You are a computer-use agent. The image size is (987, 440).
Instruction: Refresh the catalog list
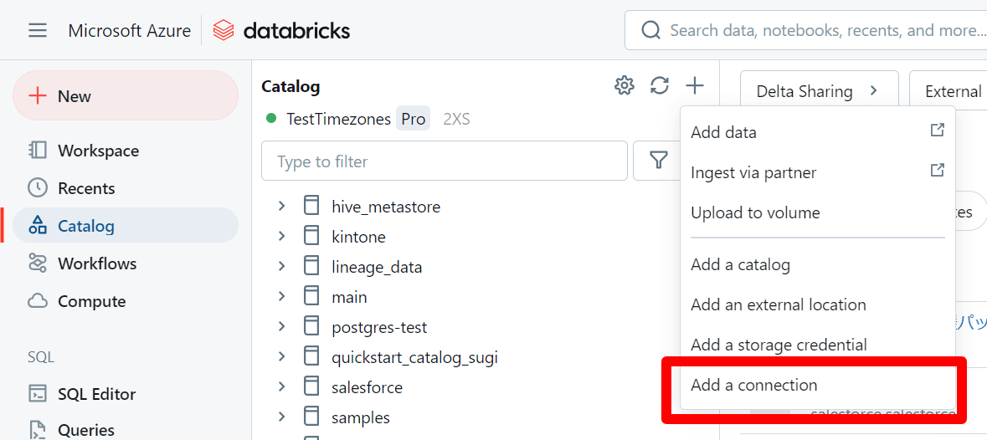click(x=659, y=85)
